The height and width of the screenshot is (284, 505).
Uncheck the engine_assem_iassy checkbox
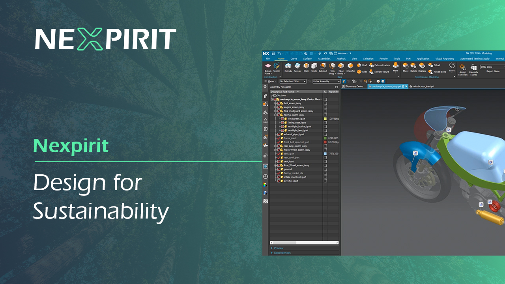coord(279,107)
